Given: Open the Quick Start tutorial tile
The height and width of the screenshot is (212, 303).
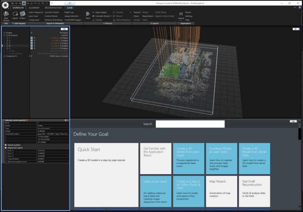Looking at the screenshot, I should tap(105, 175).
